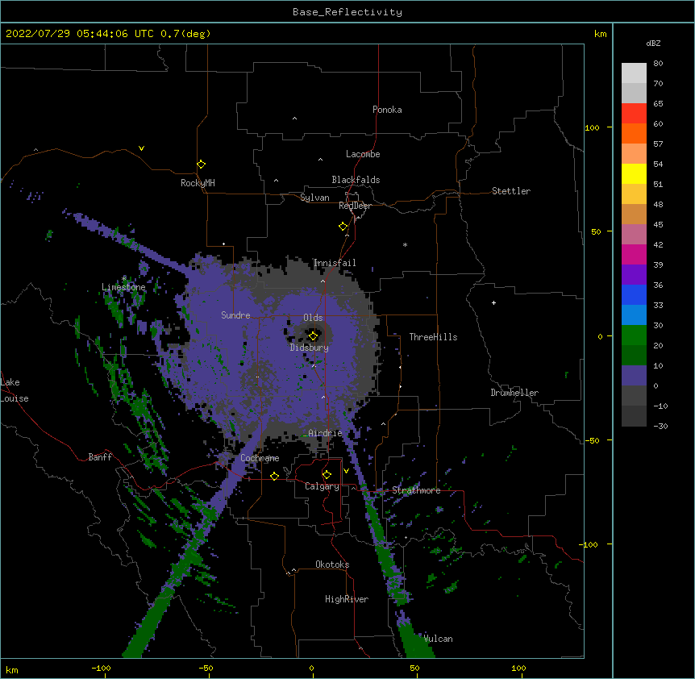Click the Strathmore town label
The image size is (695, 679).
416,490
